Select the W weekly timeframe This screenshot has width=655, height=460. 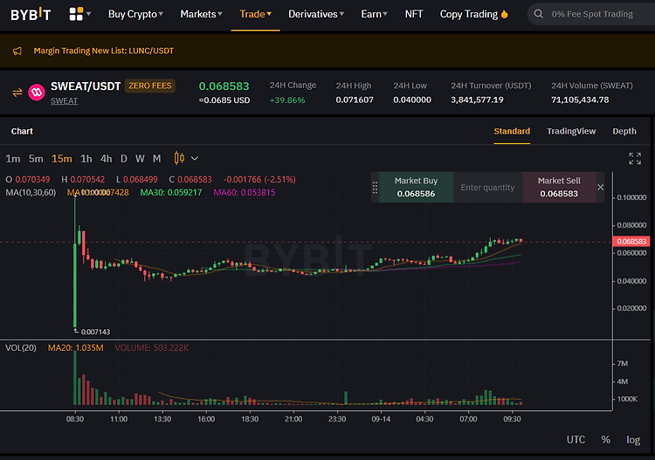pos(140,159)
